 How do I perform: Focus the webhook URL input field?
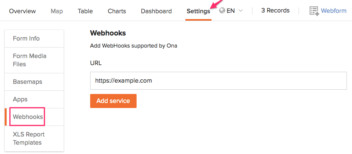coord(219,81)
